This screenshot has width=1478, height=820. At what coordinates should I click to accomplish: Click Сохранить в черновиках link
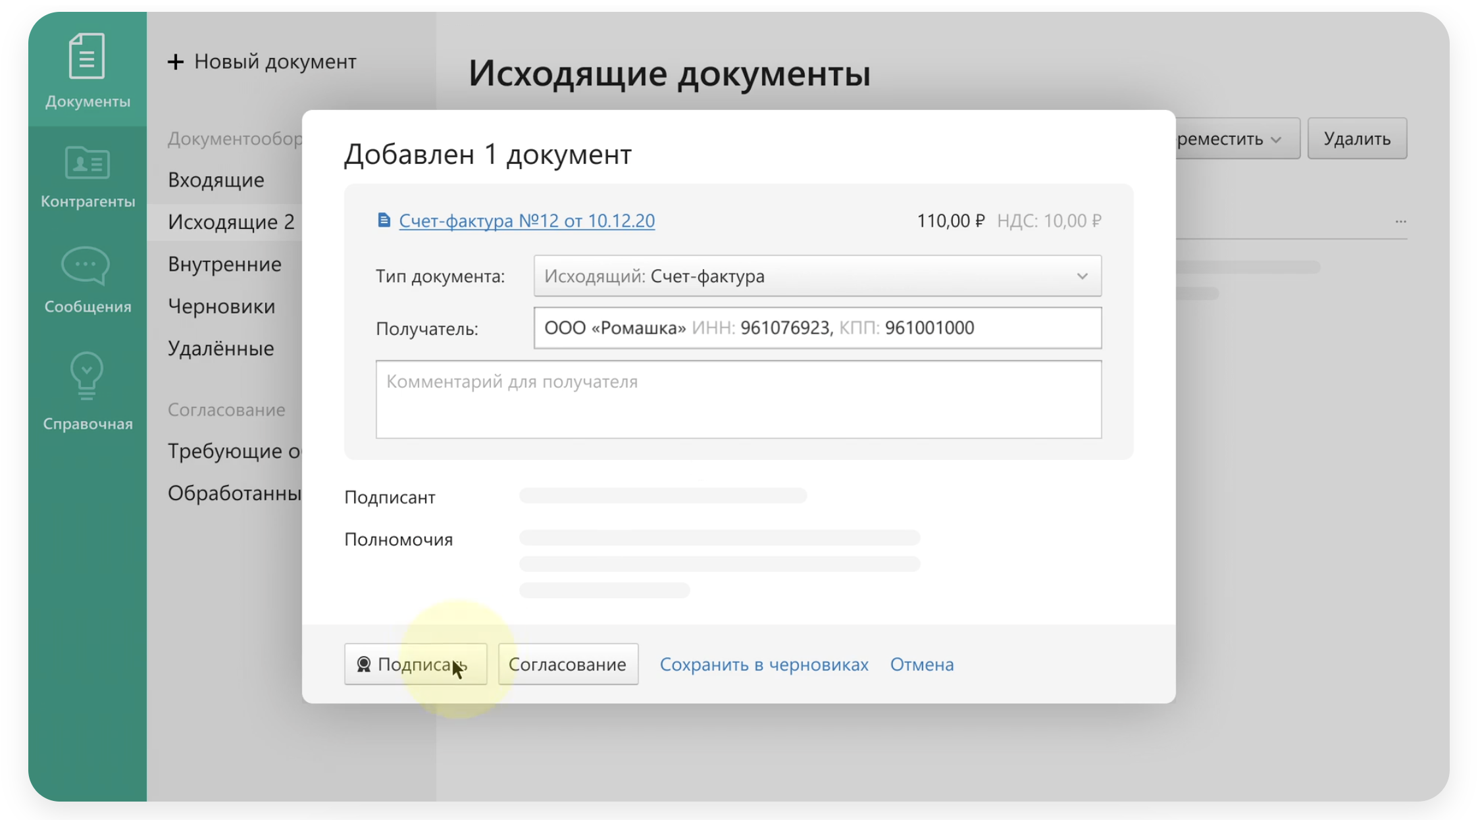[764, 664]
